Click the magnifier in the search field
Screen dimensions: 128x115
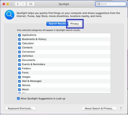point(98,4)
